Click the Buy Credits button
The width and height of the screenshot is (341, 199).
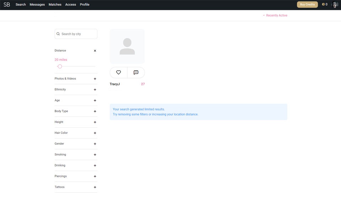[307, 5]
